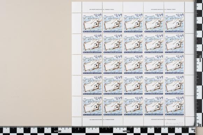Image resolution: width=203 pixels, height=135 pixels.
Task: Select the upside-down inscription in the bottom-left margin
Action: click(102, 120)
